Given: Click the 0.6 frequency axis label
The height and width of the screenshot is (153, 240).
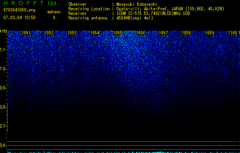Looking at the screenshot, I should pyautogui.click(x=3, y=145).
